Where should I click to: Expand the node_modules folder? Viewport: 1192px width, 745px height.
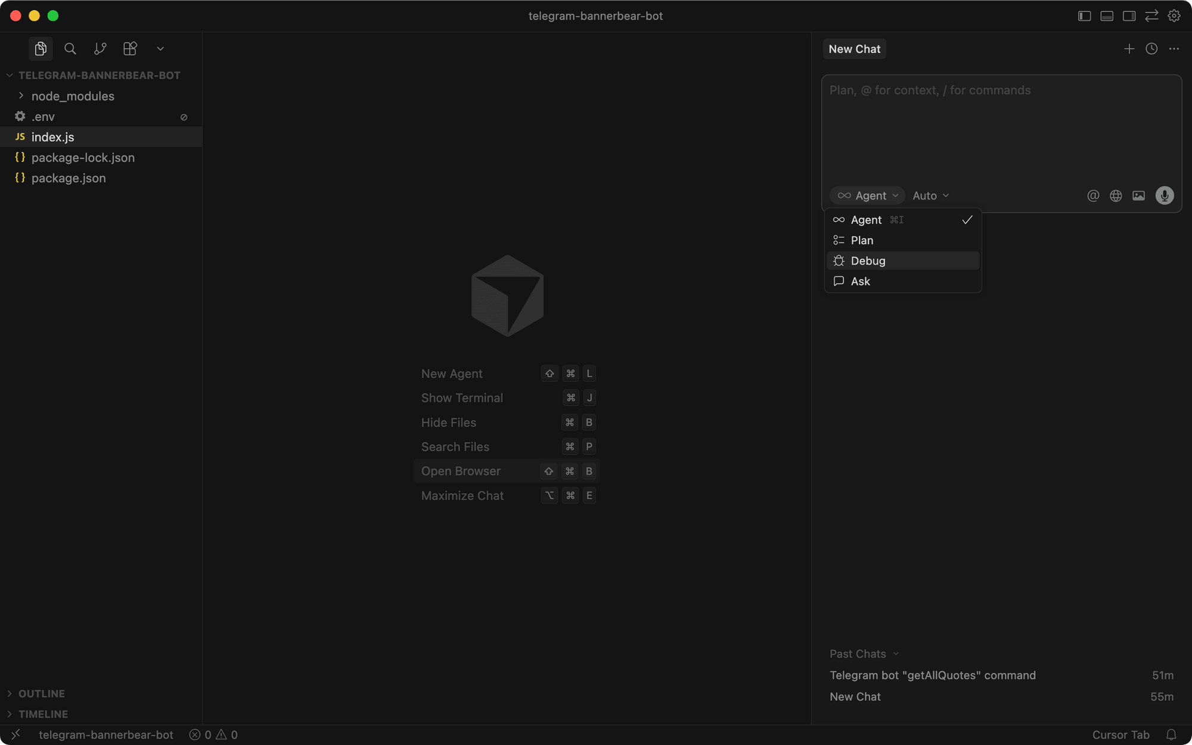coord(73,96)
